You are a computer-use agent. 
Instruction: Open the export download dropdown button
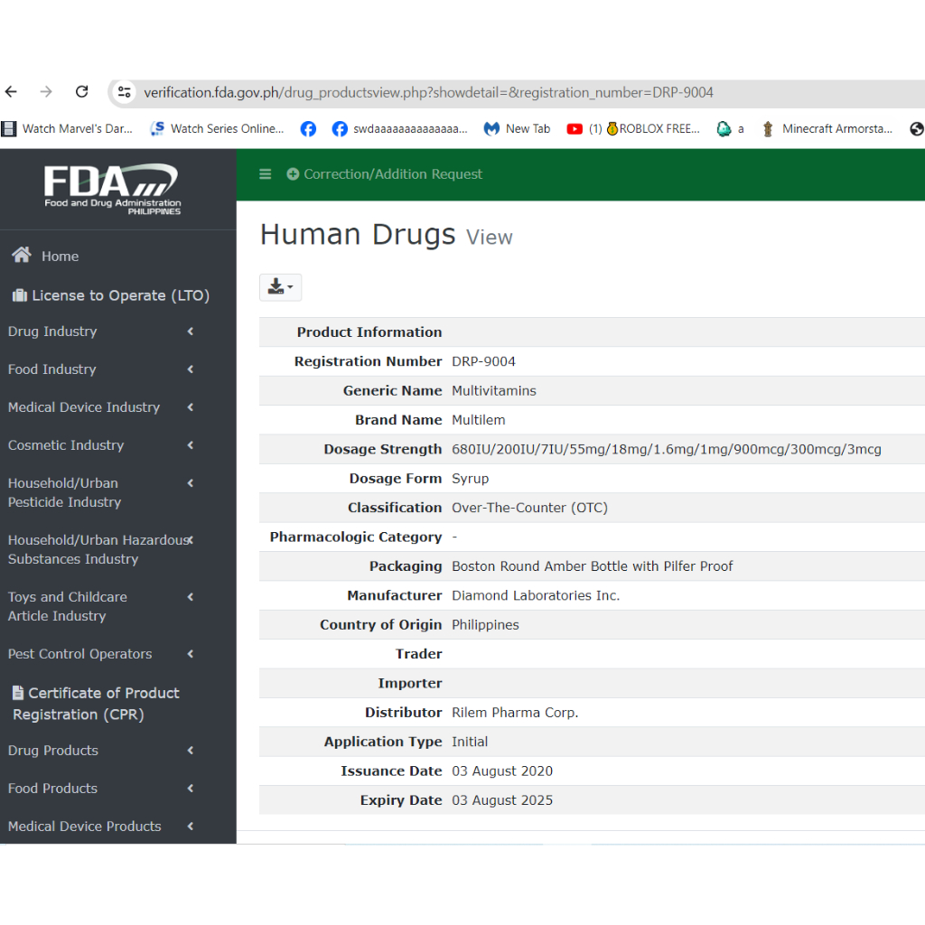tap(280, 287)
